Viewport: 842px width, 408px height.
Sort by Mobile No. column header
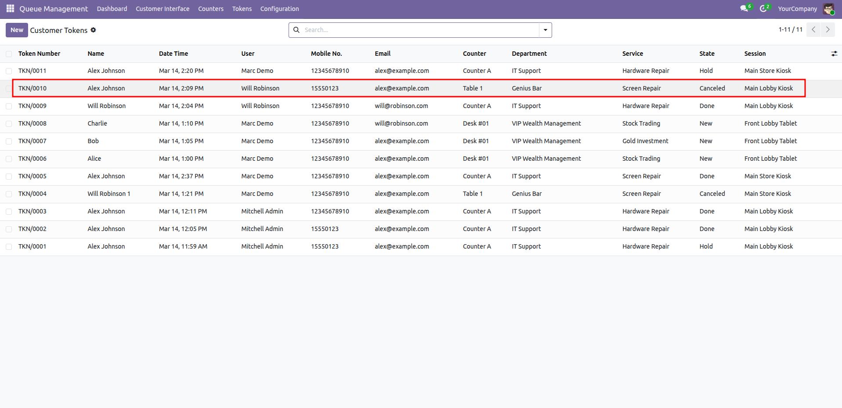[326, 54]
